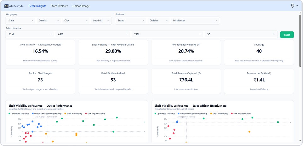Click the page vertical scrollbar
This screenshot has height=146, width=303.
click(x=300, y=41)
